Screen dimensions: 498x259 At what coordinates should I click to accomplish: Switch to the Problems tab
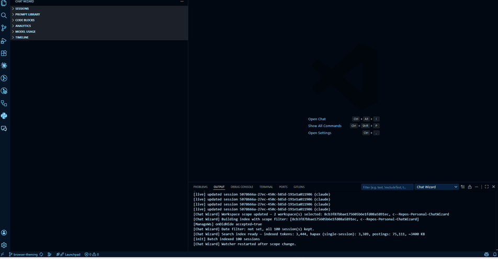(200, 187)
